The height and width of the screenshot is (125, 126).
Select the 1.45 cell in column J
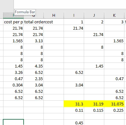click(94, 66)
